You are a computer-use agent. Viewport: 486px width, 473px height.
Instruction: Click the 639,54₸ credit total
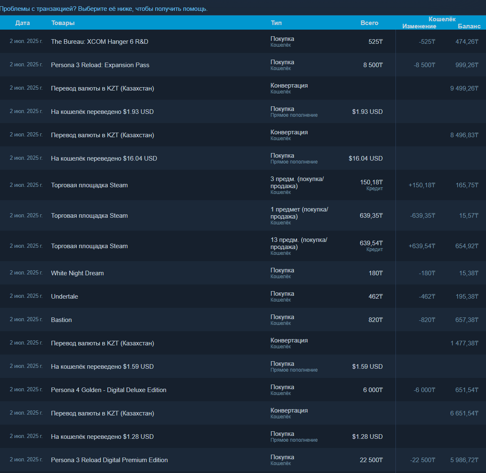[371, 243]
